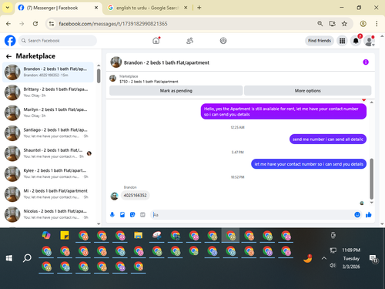Click the forward navigation button

(x=22, y=24)
